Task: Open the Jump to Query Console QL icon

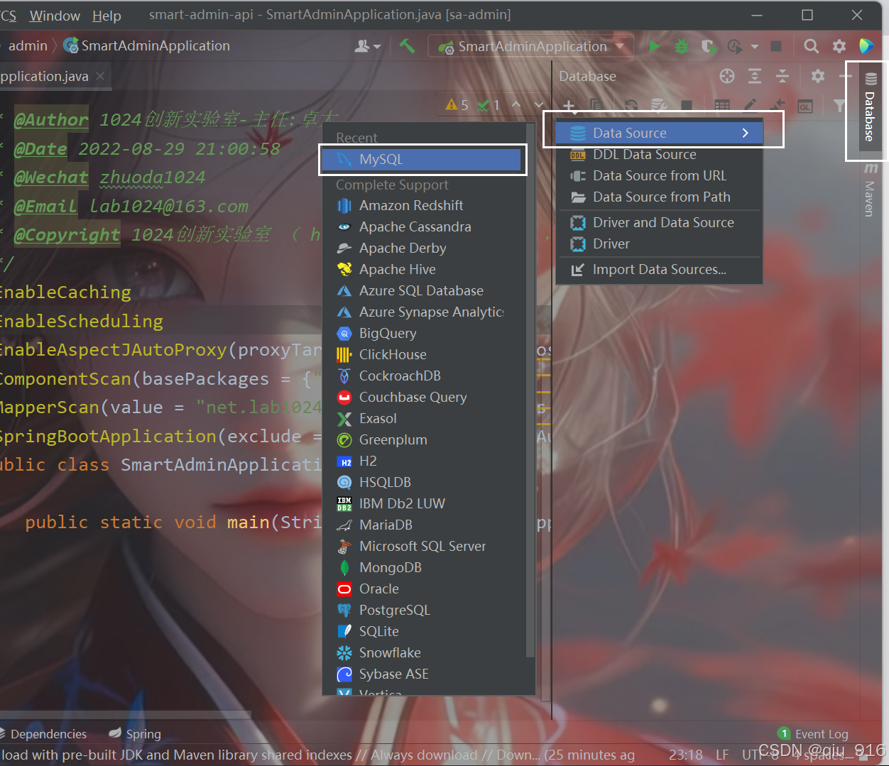Action: (805, 106)
